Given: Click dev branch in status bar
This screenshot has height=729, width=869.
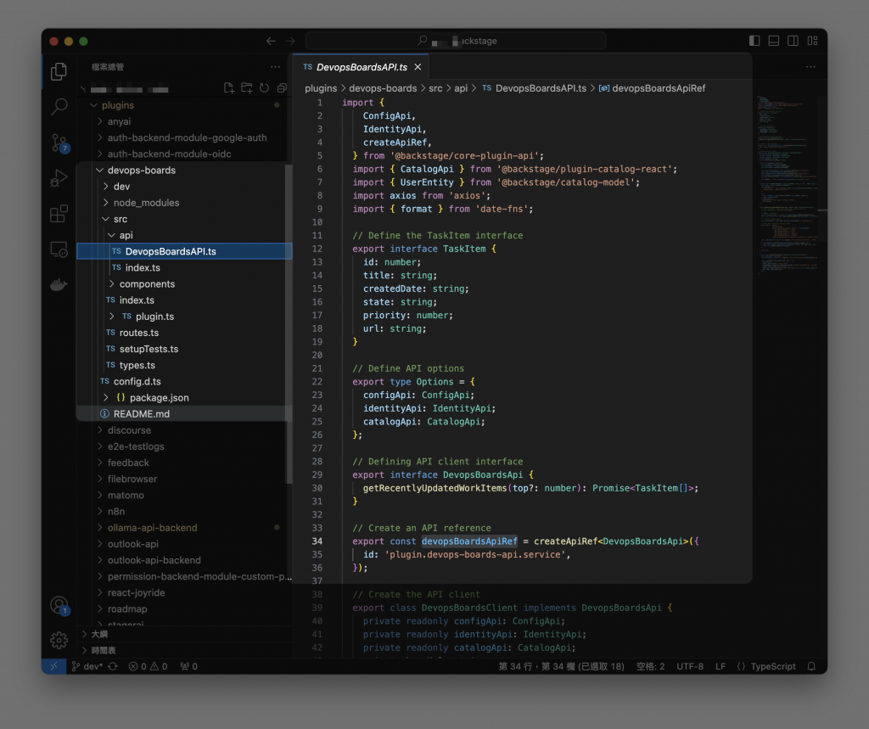Looking at the screenshot, I should coord(87,666).
